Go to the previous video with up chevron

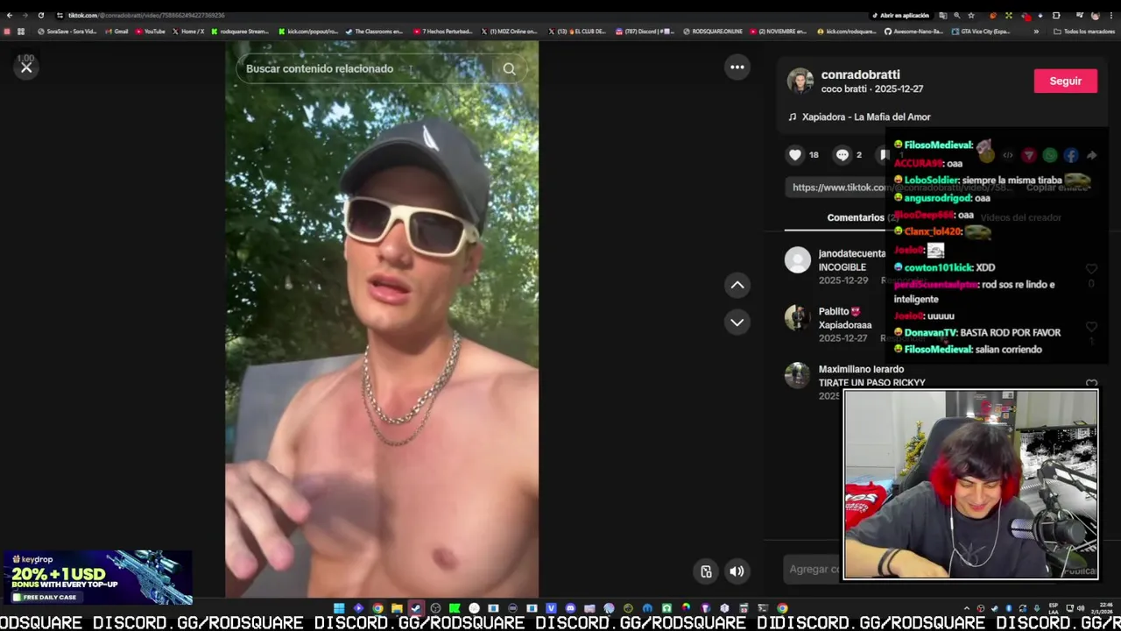click(x=737, y=285)
